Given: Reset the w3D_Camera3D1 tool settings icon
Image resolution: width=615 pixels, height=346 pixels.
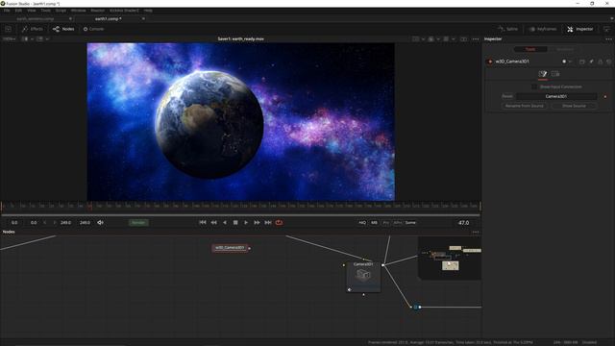Looking at the screenshot, I should tap(608, 62).
